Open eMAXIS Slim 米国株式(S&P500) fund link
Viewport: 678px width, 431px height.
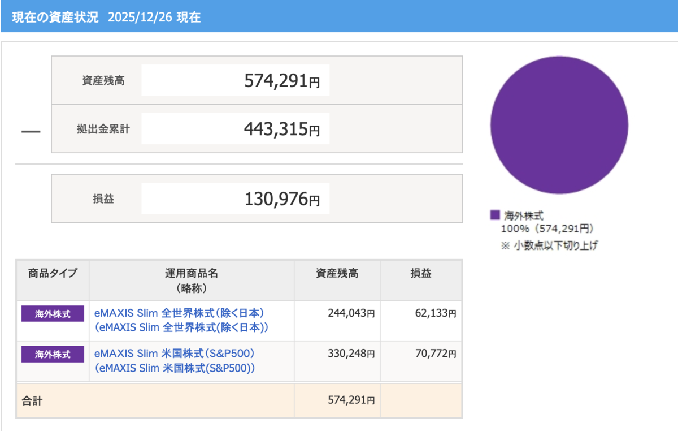(x=175, y=361)
